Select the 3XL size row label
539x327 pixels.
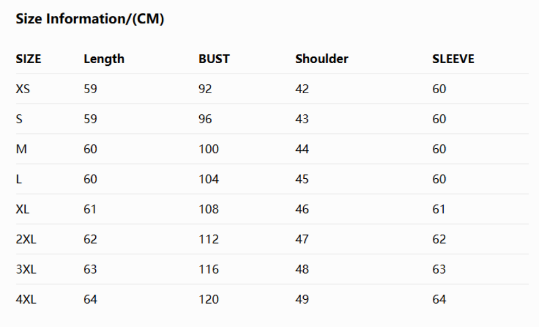[x=26, y=269]
